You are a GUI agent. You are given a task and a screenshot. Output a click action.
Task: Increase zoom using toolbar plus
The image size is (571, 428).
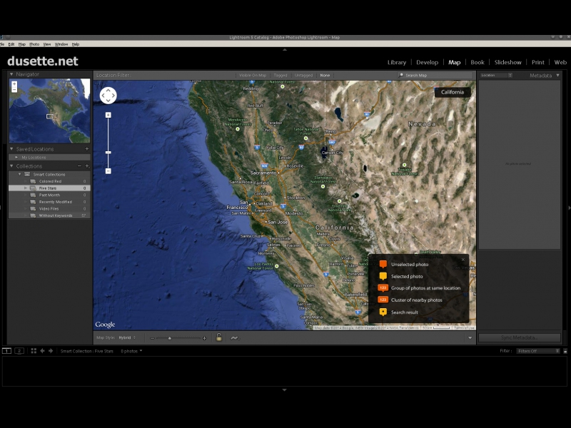[204, 338]
